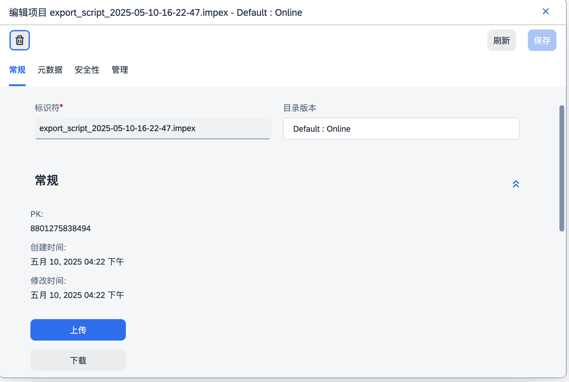Click the PK: label

click(x=37, y=214)
